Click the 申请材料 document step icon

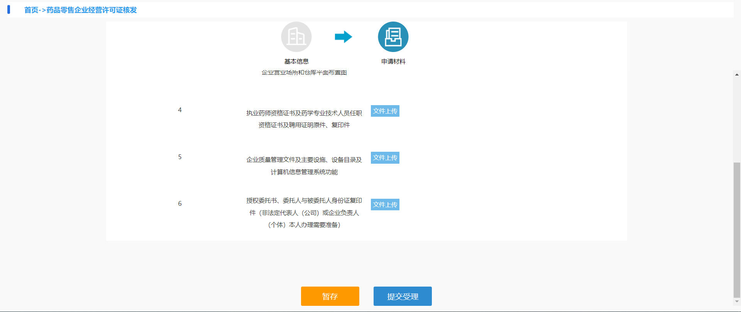coord(393,37)
